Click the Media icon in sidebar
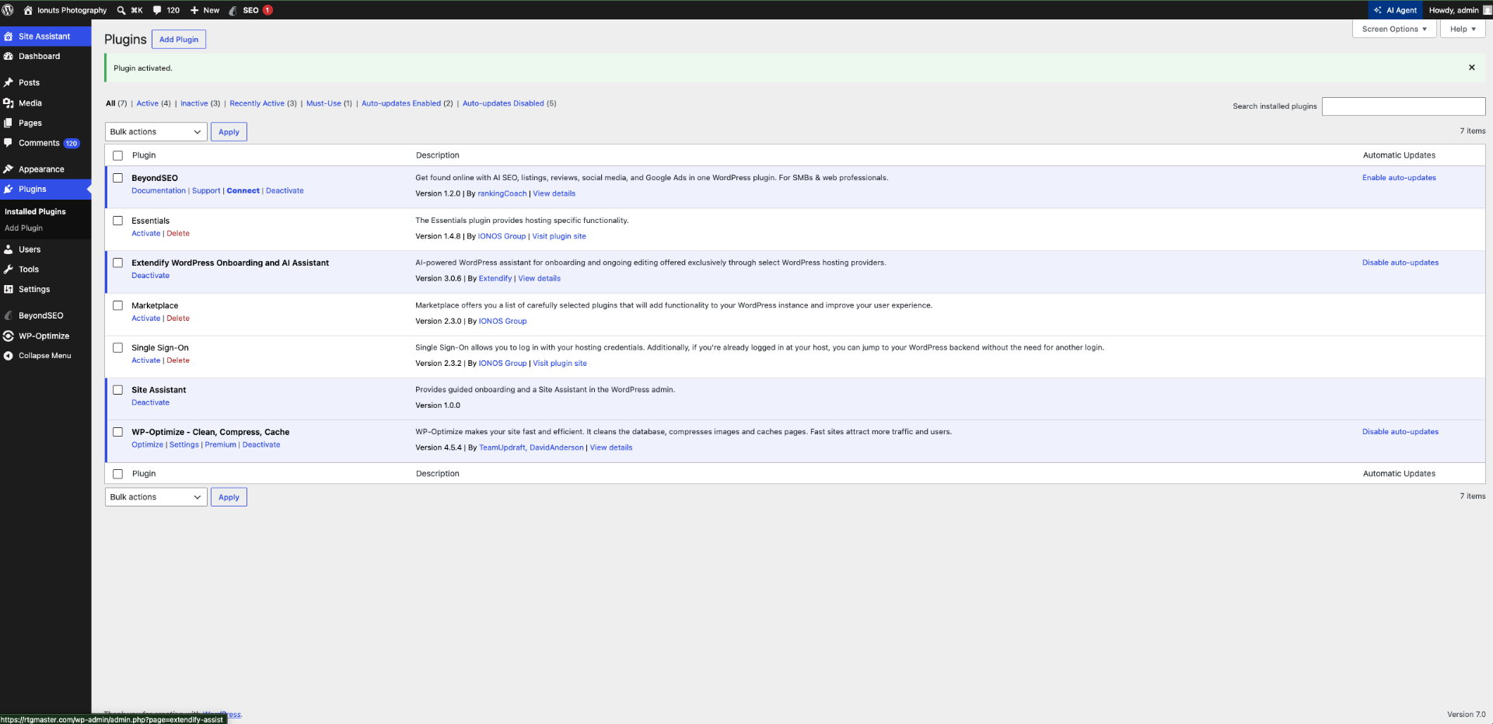 (x=9, y=103)
